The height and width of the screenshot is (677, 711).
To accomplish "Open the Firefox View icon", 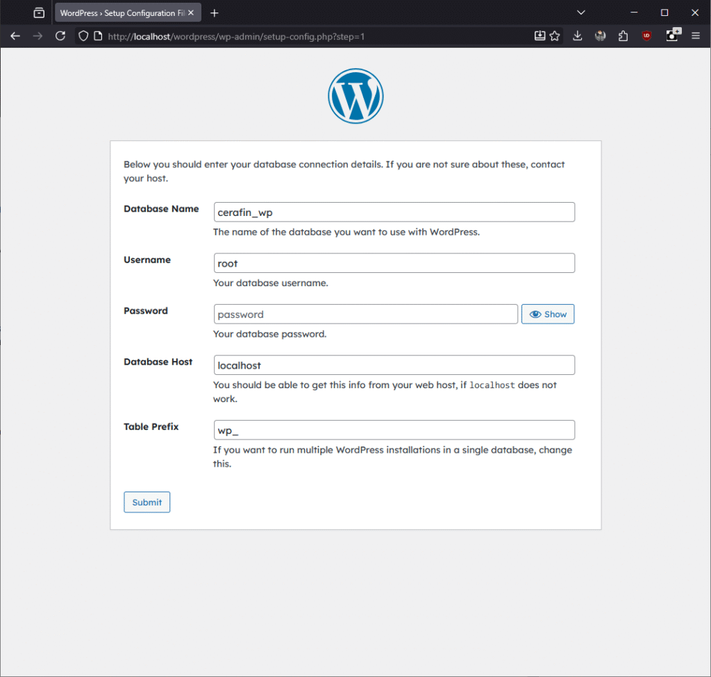I will [x=39, y=12].
